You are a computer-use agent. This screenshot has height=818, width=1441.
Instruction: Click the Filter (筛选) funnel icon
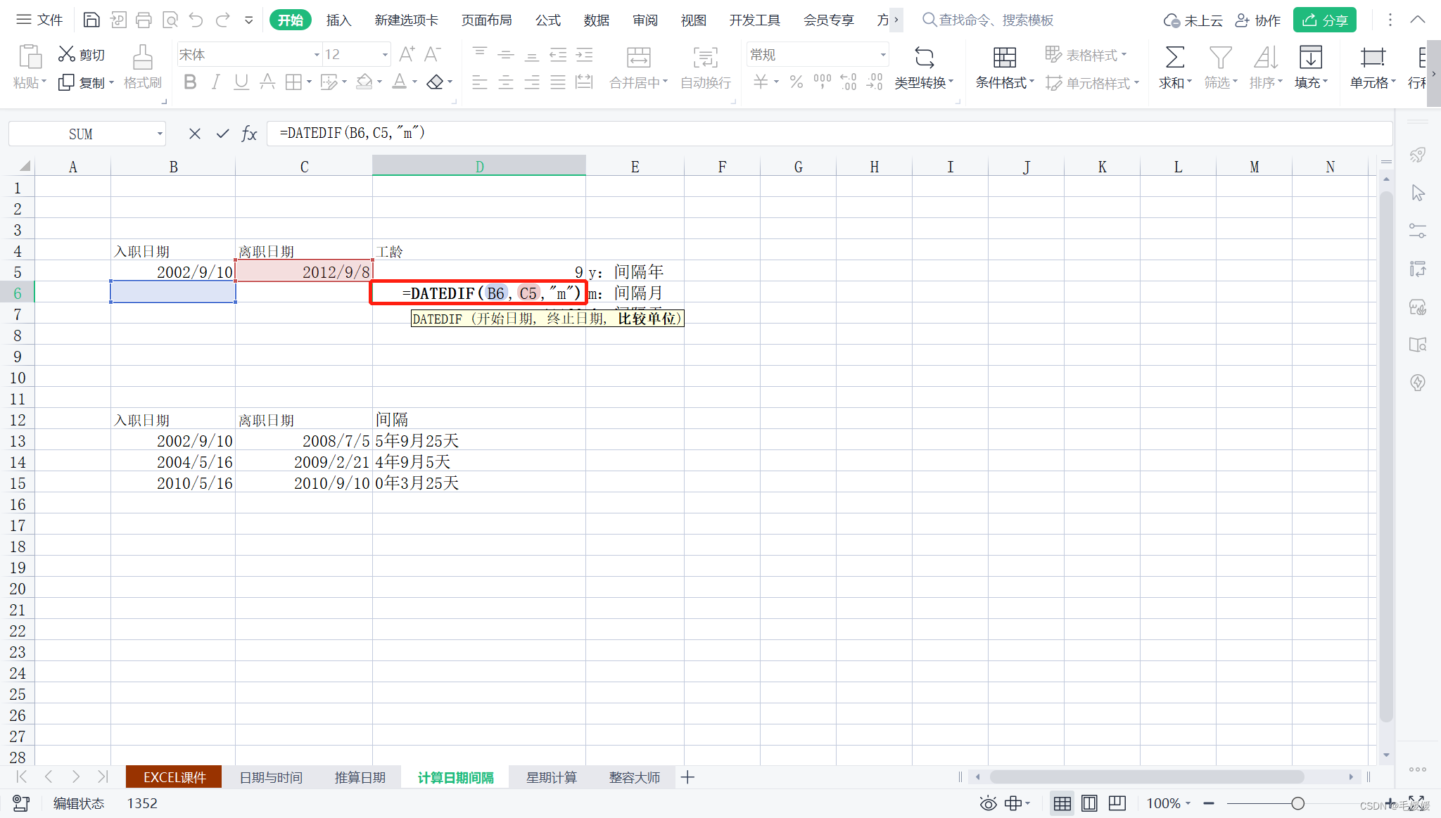(1220, 57)
